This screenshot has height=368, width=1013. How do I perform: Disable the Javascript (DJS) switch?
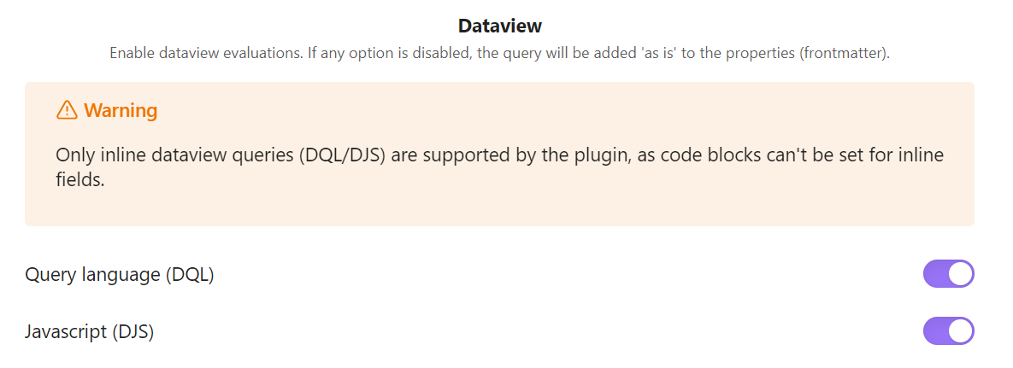pyautogui.click(x=948, y=330)
